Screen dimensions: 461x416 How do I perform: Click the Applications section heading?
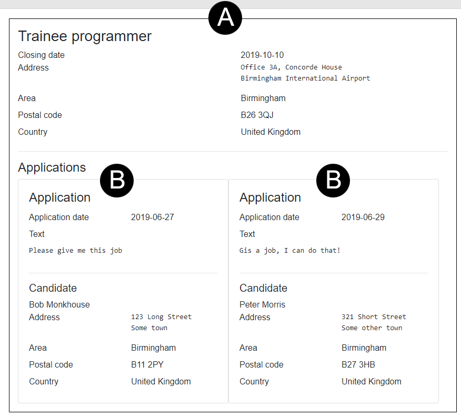(52, 167)
